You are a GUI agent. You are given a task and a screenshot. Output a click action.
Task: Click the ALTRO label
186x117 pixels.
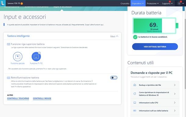[x=10, y=95]
